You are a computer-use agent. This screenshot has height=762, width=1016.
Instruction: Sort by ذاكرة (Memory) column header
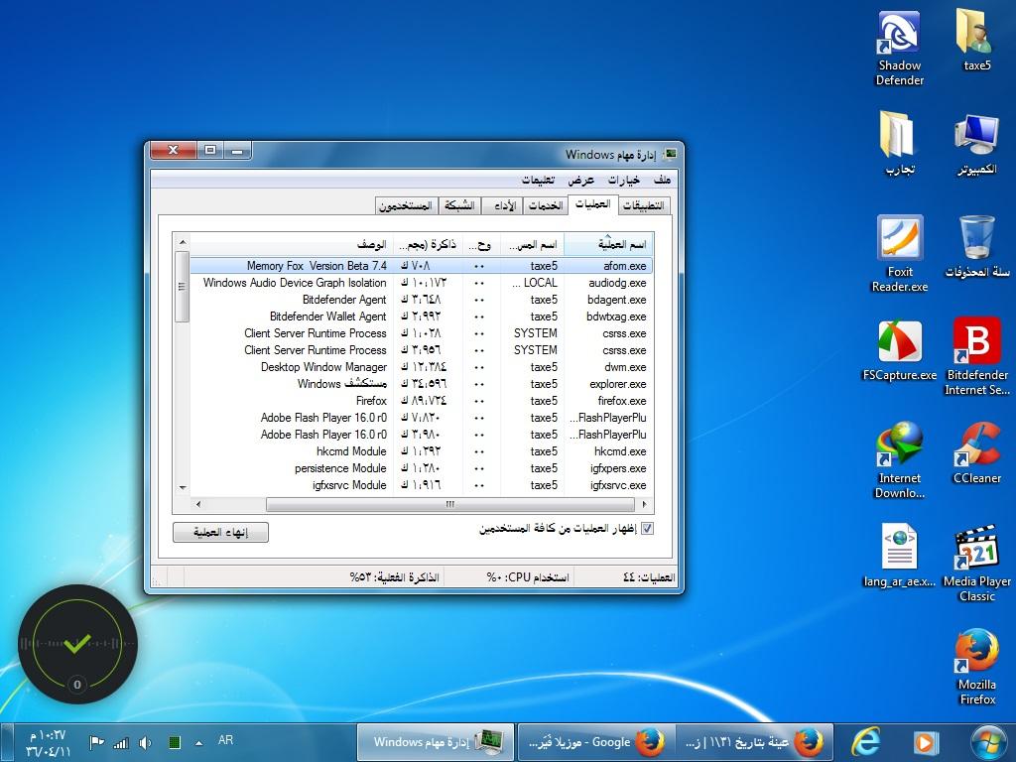pos(428,244)
